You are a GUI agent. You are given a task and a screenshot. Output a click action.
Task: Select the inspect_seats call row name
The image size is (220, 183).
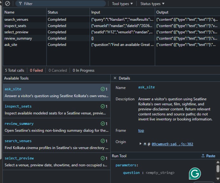pos(15,26)
